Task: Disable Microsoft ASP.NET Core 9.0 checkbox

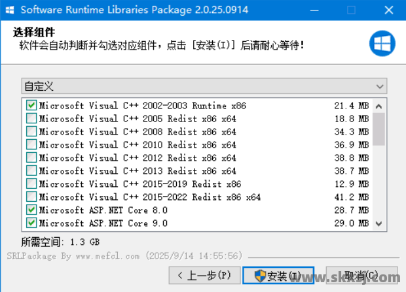Action: click(x=31, y=223)
